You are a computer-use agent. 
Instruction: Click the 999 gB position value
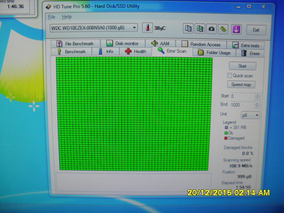tap(244, 177)
